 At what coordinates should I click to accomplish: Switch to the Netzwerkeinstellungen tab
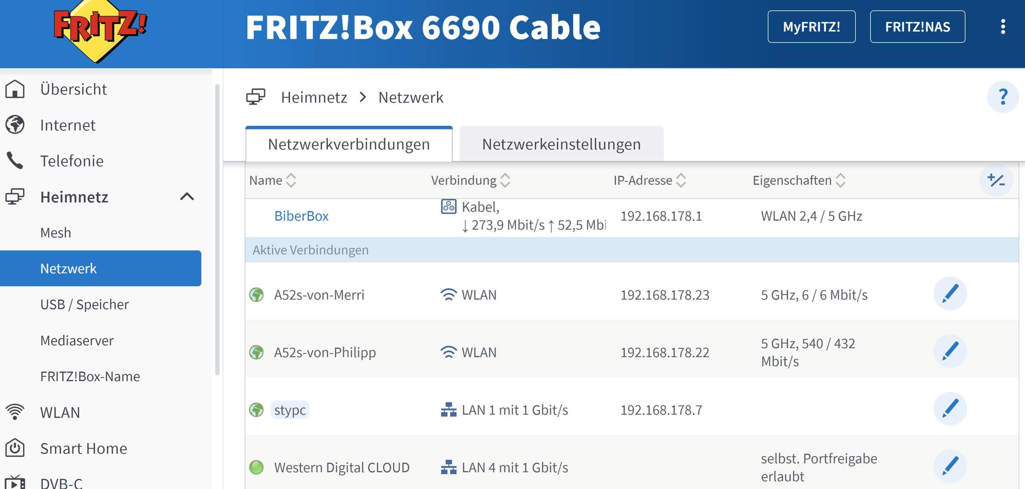[561, 144]
